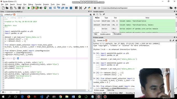Toggle fullscreen mode icon
Viewport: 177px width, 99px height.
tap(80, 8)
